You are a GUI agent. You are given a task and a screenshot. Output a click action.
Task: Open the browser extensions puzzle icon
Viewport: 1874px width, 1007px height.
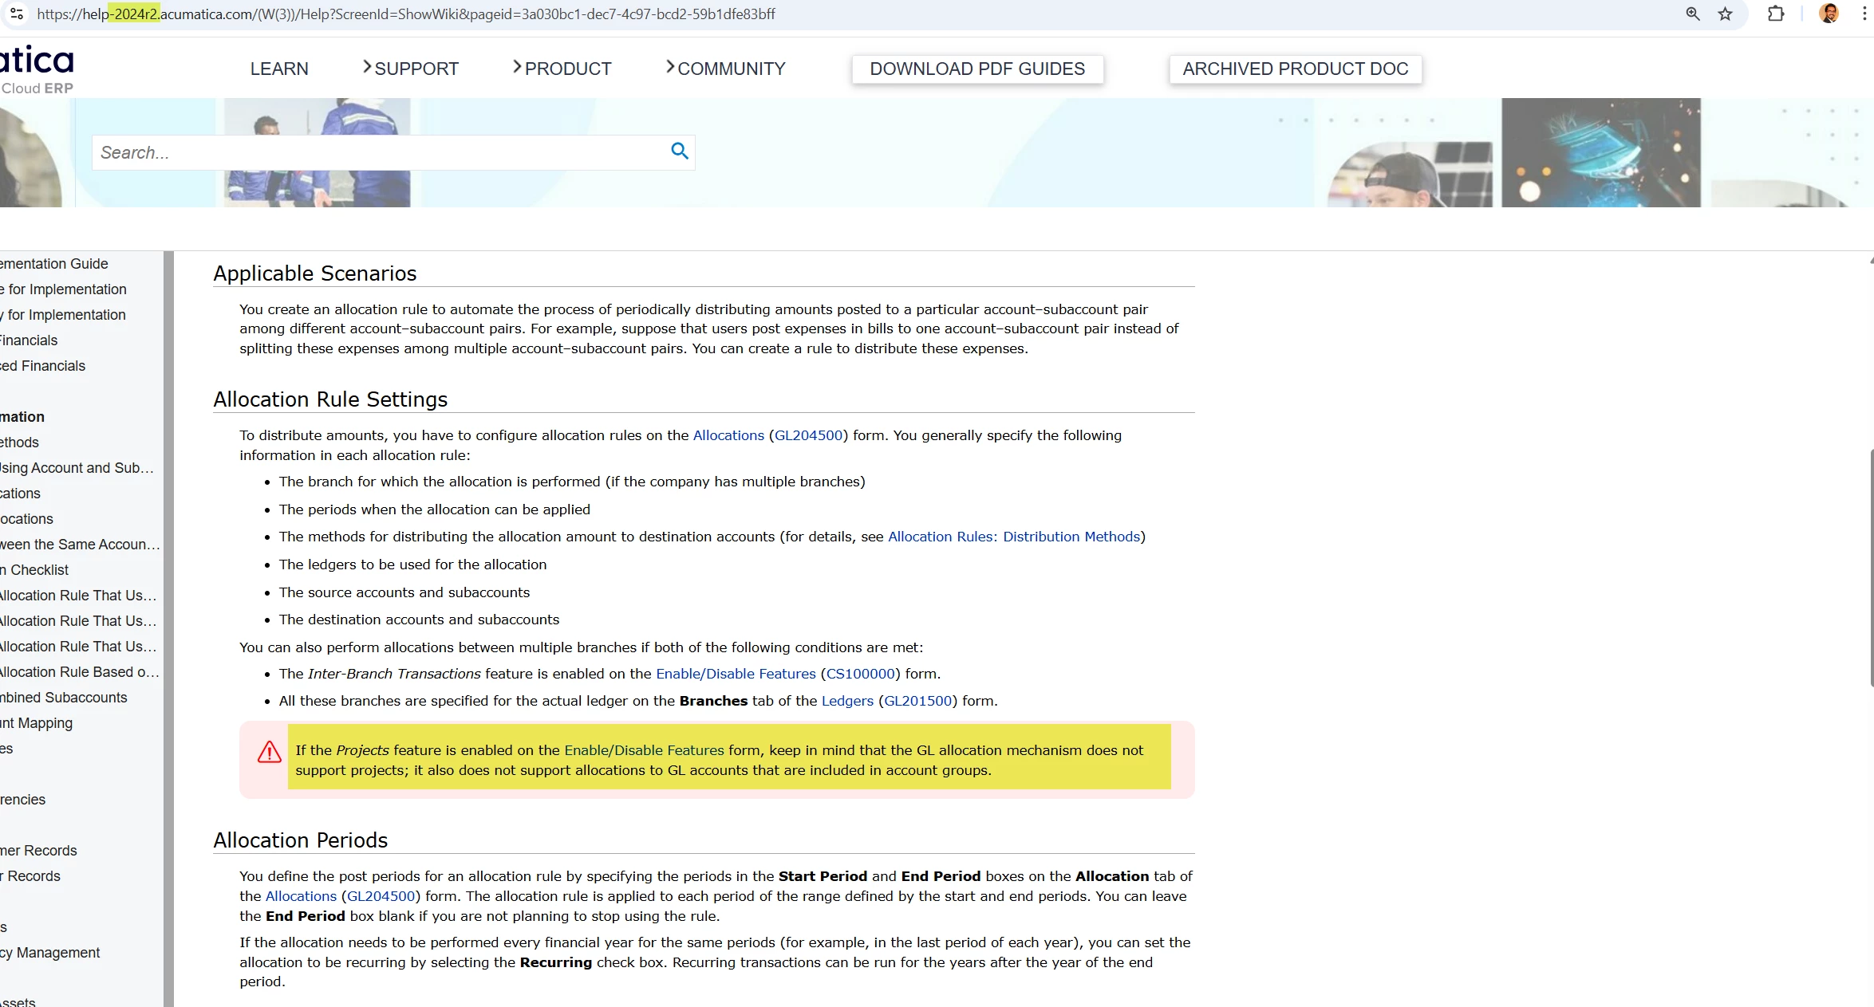tap(1776, 14)
